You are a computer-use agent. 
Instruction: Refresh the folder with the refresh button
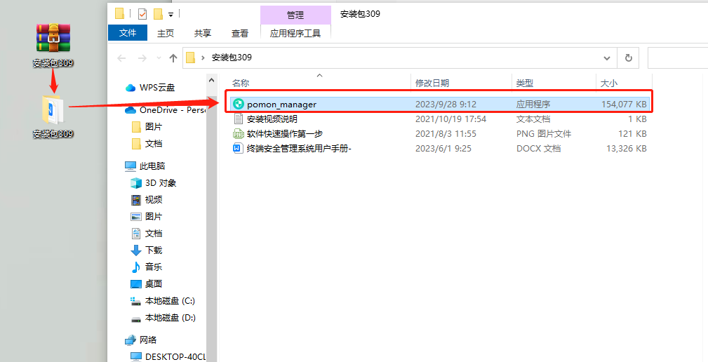[628, 58]
